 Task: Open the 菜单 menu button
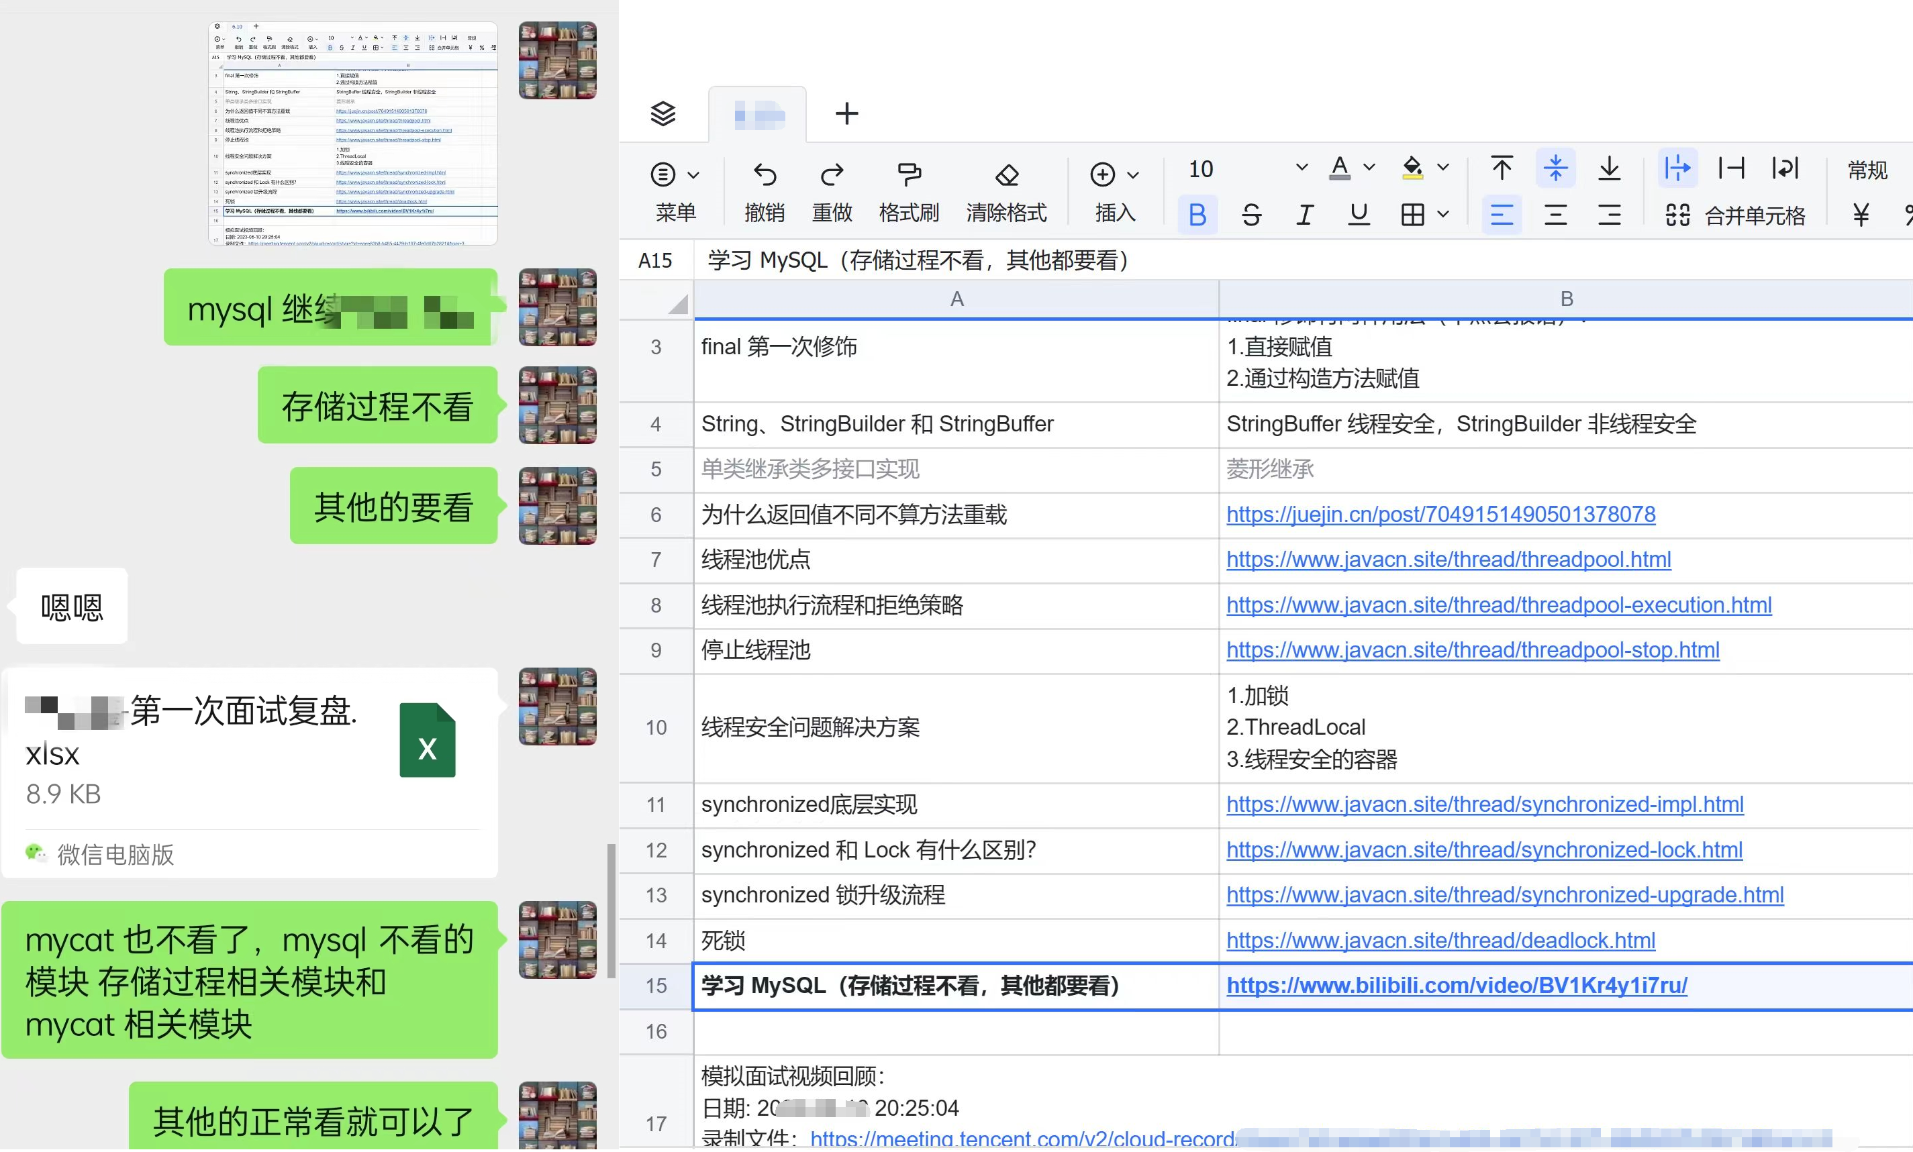click(x=675, y=192)
